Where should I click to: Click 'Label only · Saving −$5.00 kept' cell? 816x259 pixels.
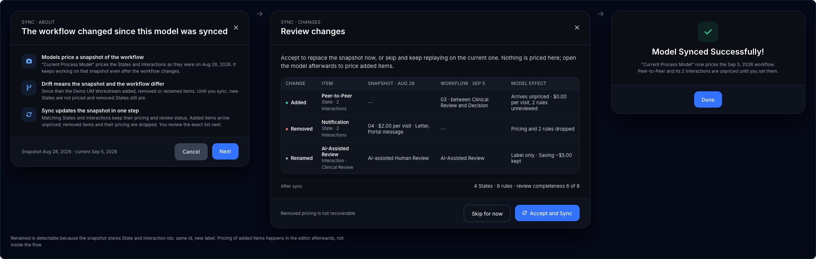coord(541,158)
